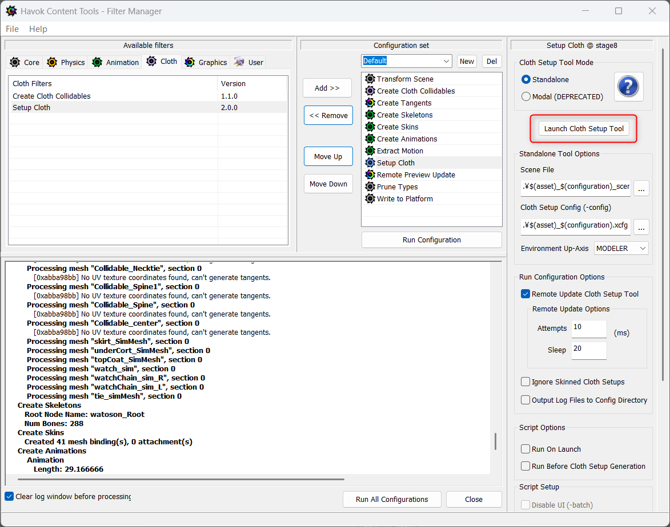Click the Del configuration button
This screenshot has height=527, width=670.
[x=492, y=61]
